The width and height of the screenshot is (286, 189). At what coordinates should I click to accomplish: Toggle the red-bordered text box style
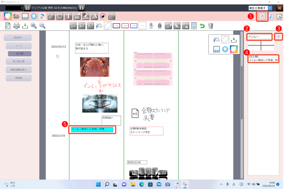125,26
